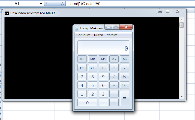195x120 pixels.
Task: Click the CMD window scroll up arrow
Action: pos(182,20)
